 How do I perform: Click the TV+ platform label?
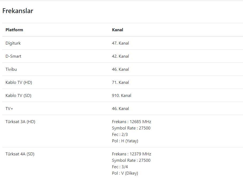(x=9, y=109)
